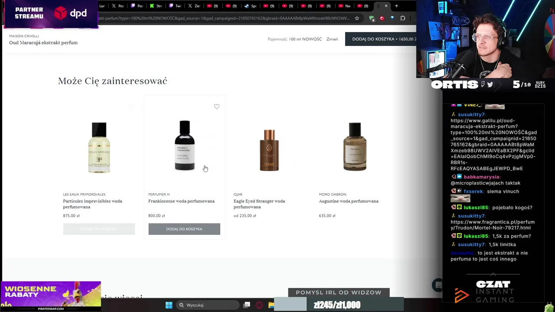Click the MAISON CRIVELLI brand text

pos(24,36)
